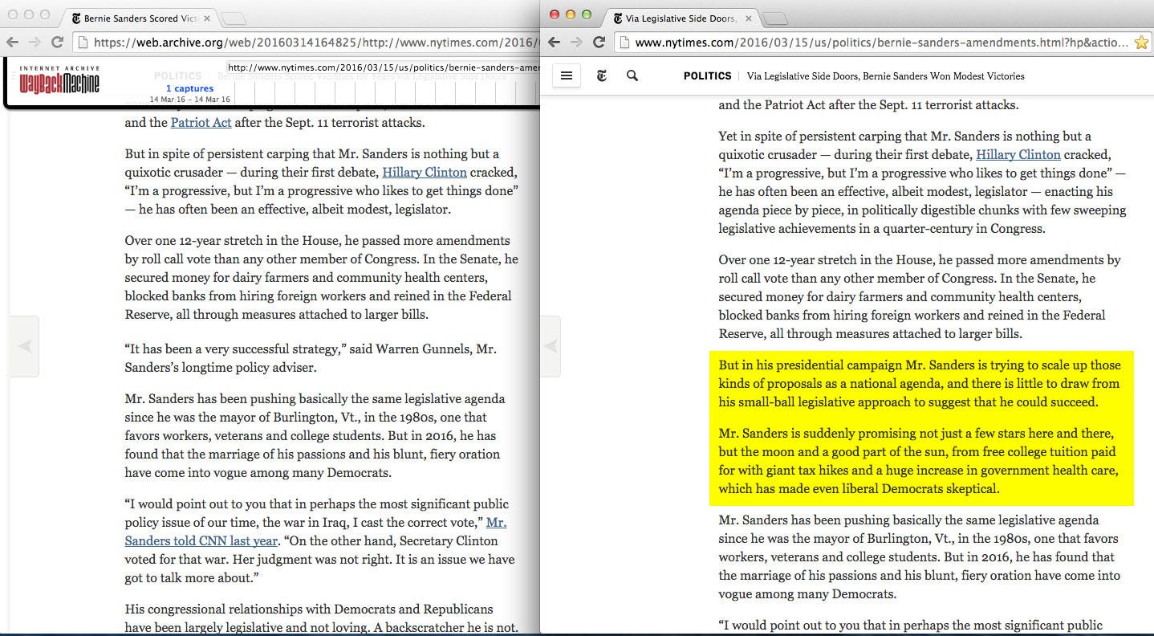Click back arrow in right nytimes window

(555, 42)
